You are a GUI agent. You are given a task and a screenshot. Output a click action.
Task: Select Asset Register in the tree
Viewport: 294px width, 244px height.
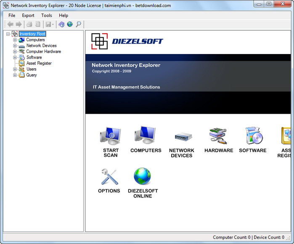39,63
